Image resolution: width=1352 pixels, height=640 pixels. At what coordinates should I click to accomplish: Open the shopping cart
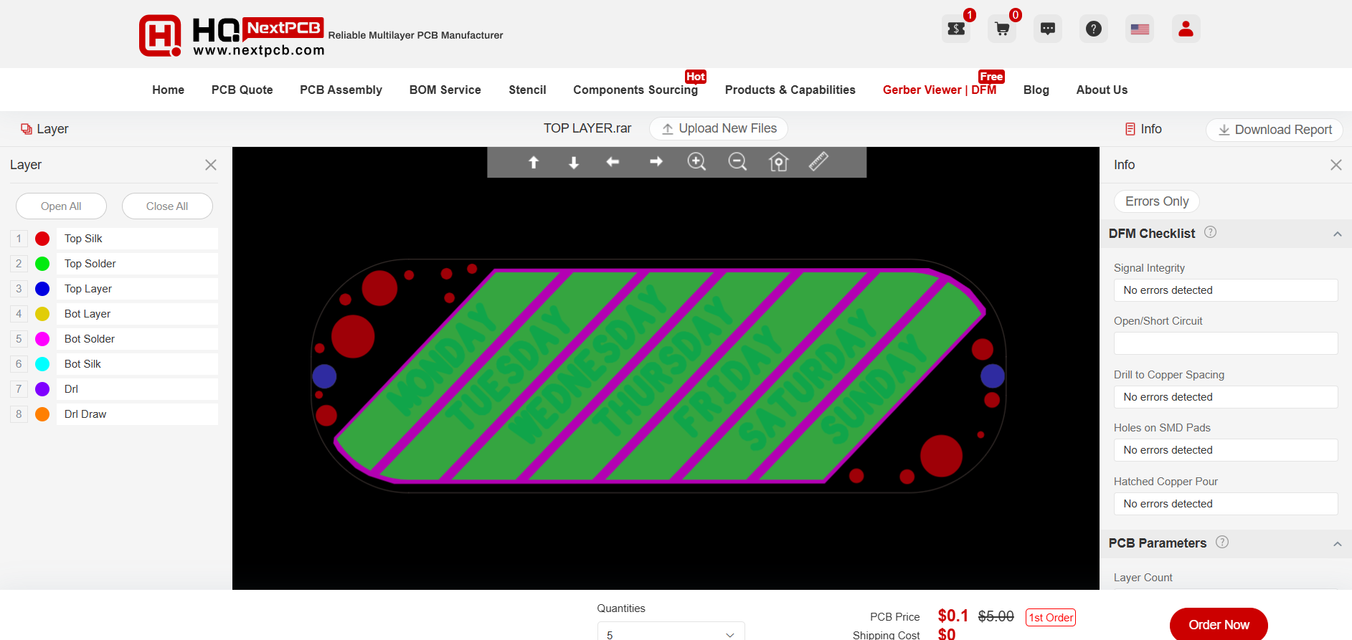click(1002, 29)
